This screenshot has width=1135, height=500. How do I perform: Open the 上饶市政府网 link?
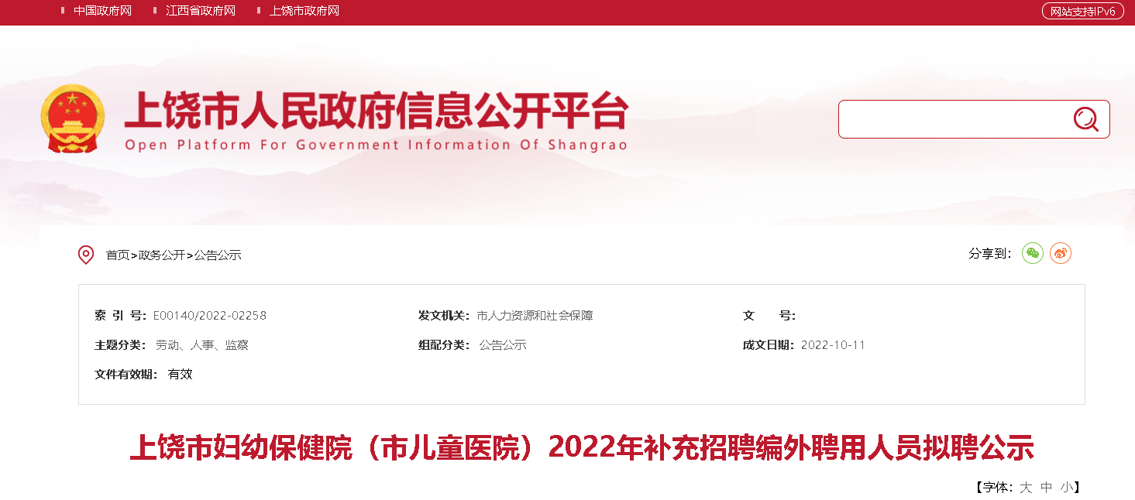click(x=304, y=11)
